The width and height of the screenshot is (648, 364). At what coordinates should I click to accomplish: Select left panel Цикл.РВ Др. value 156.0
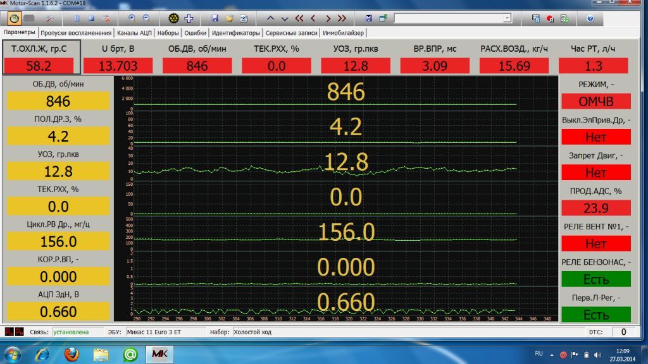pos(58,241)
